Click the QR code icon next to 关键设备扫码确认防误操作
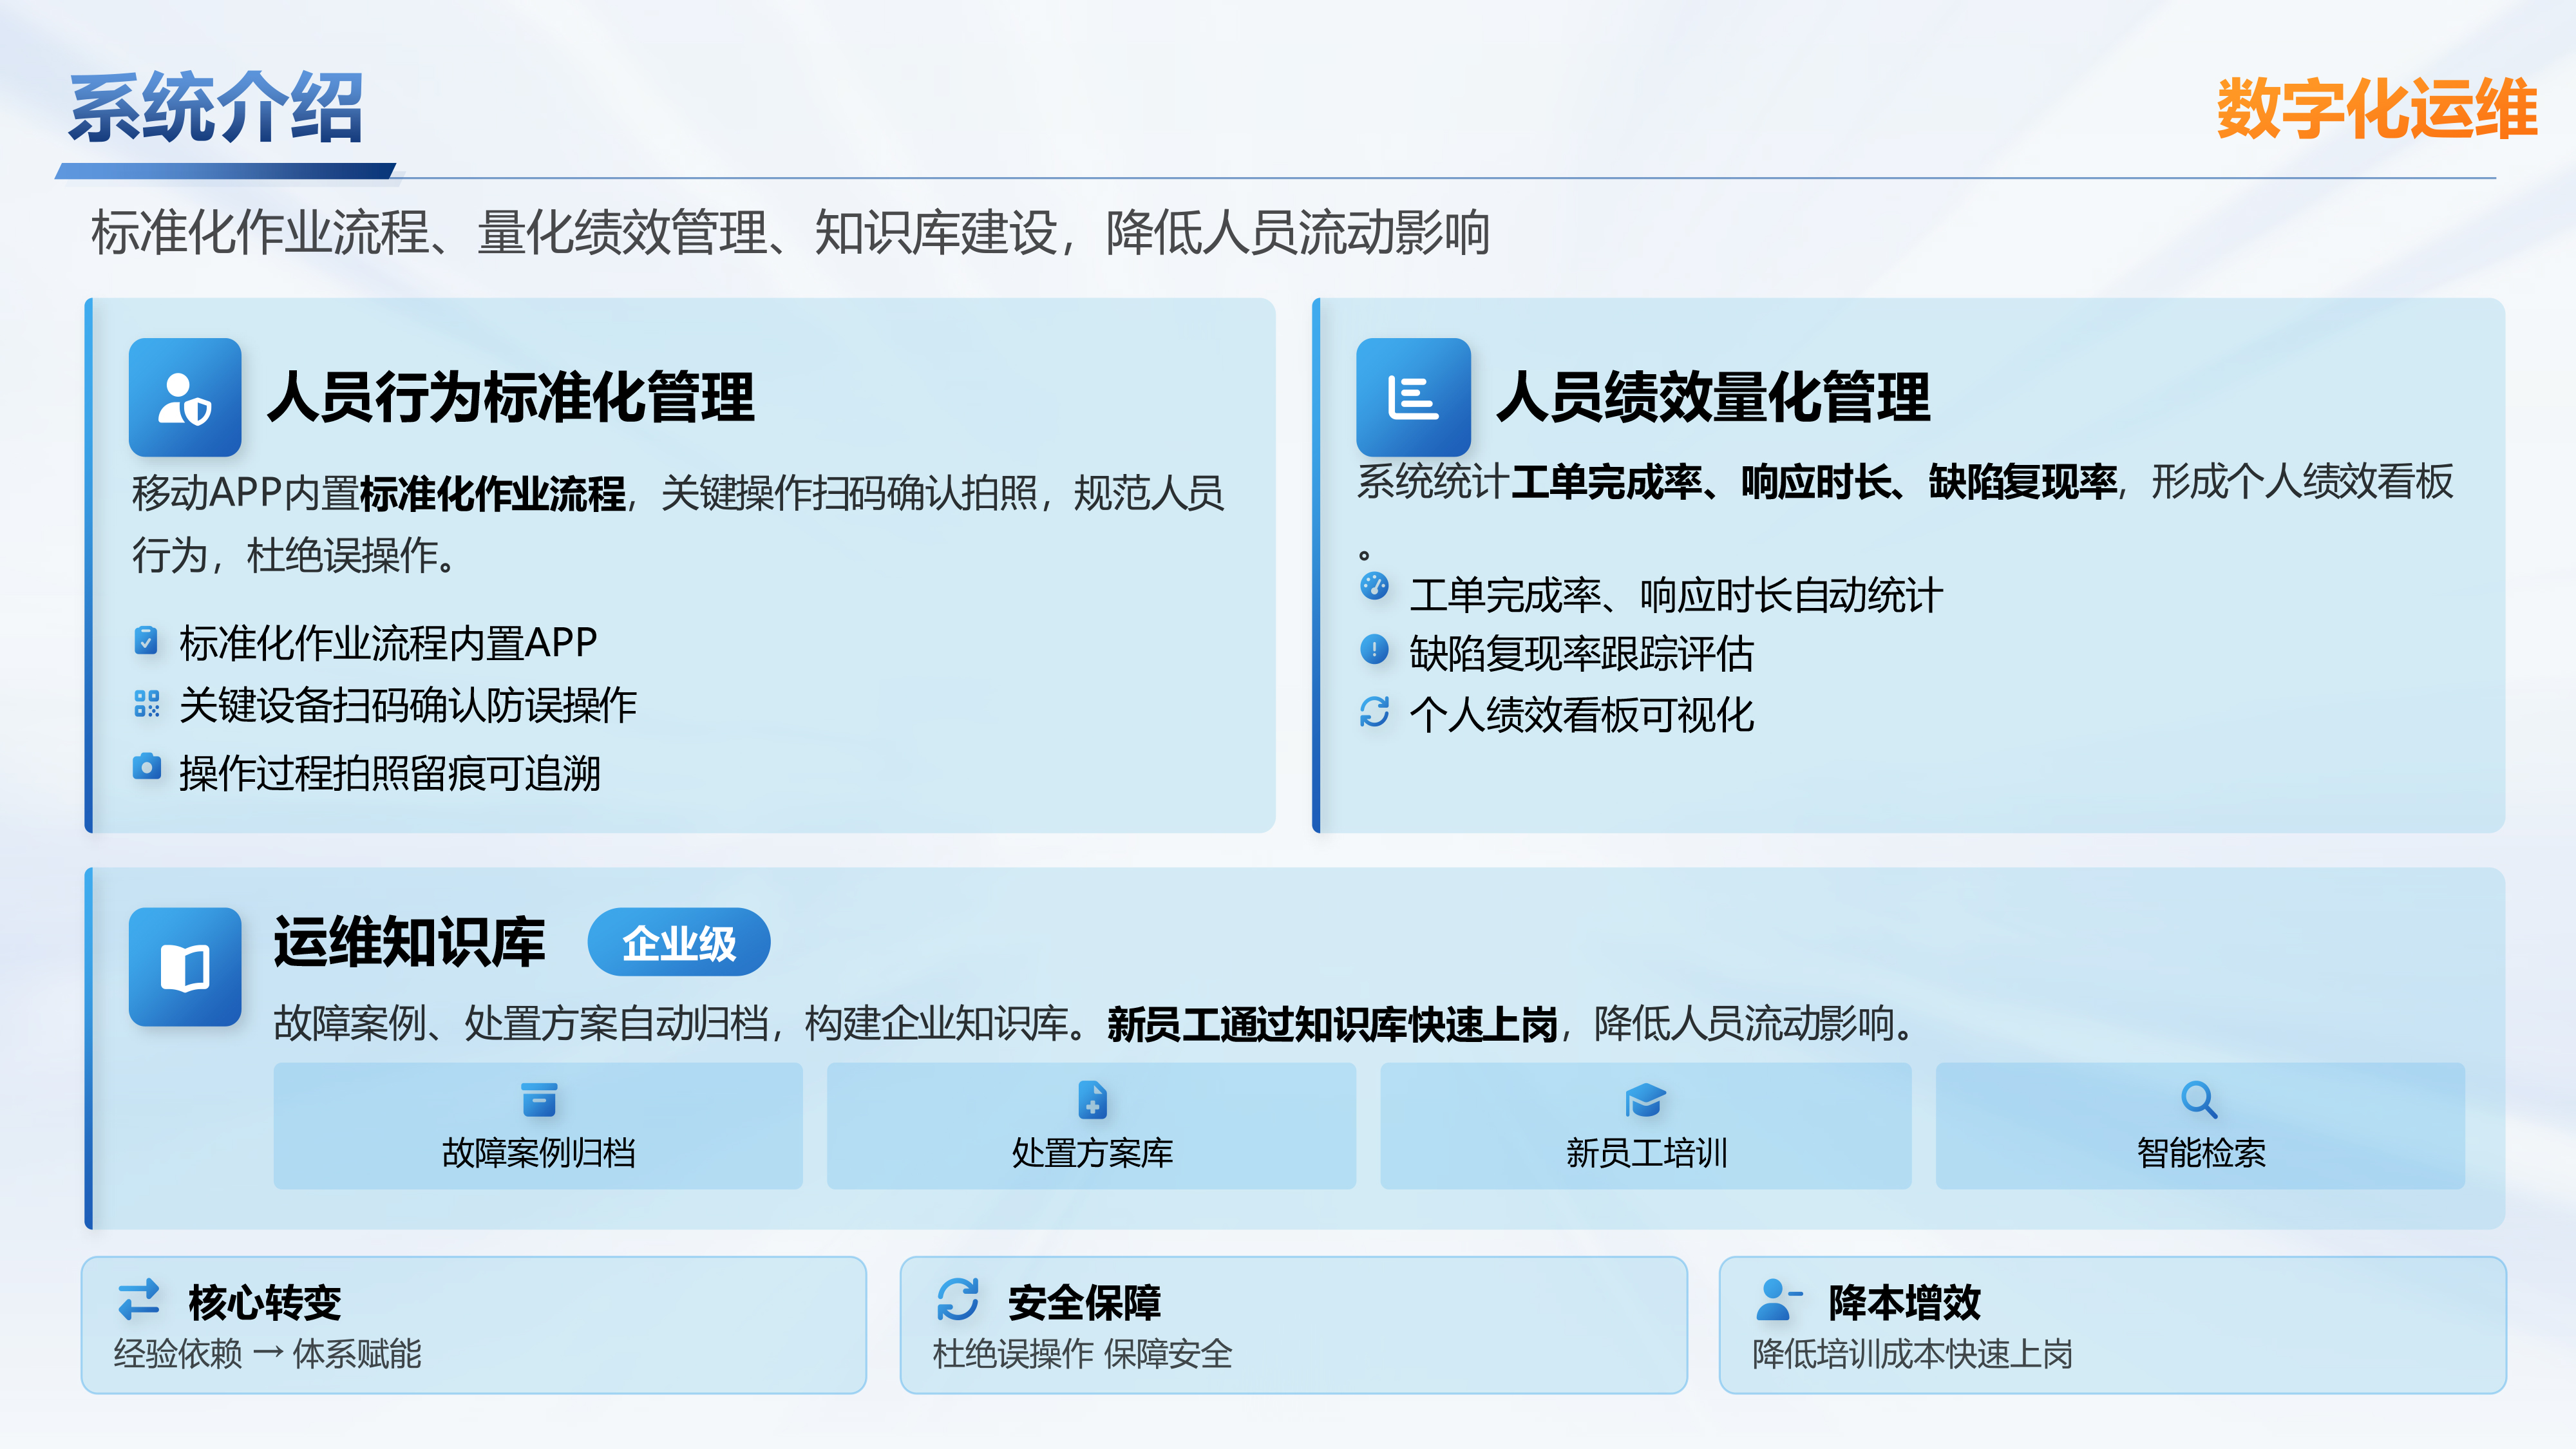 point(146,704)
